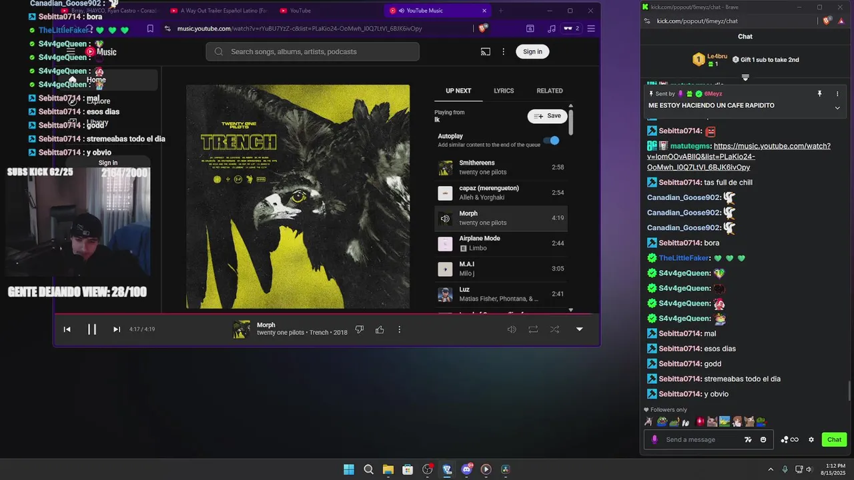
Task: Like the song Morph with thumbs up
Action: click(380, 329)
